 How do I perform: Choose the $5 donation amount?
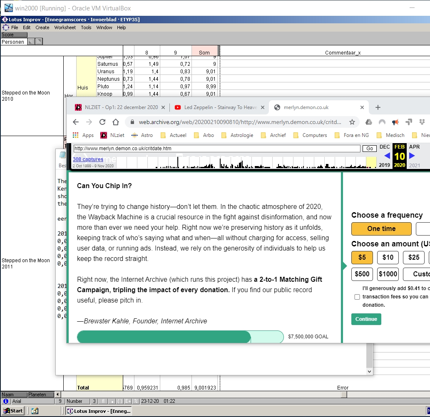pyautogui.click(x=362, y=258)
